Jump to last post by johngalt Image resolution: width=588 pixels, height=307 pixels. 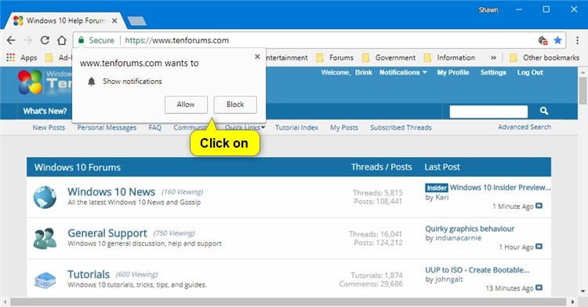[539, 288]
